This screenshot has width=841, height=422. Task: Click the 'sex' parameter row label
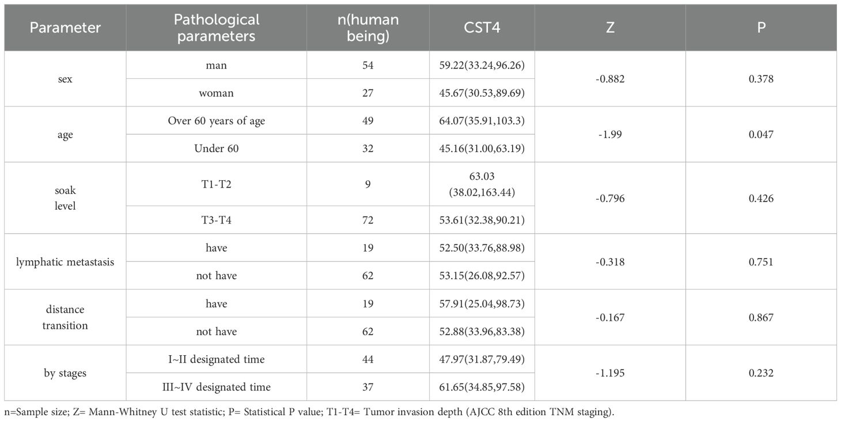click(x=65, y=79)
